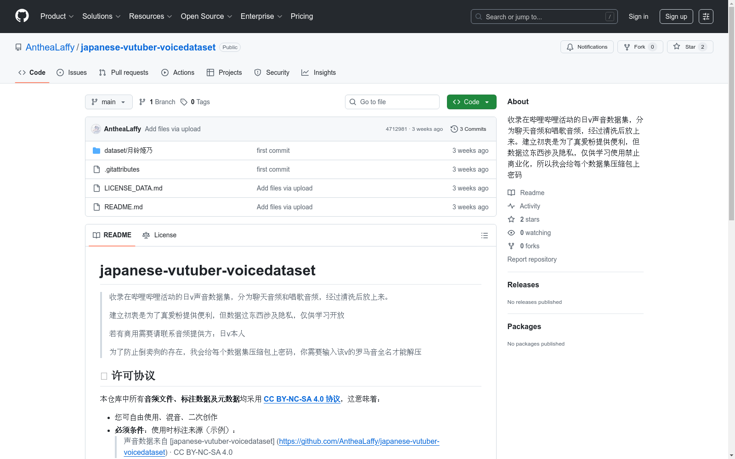Viewport: 735px width, 459px height.
Task: Open the Pull requests tab
Action: point(124,73)
